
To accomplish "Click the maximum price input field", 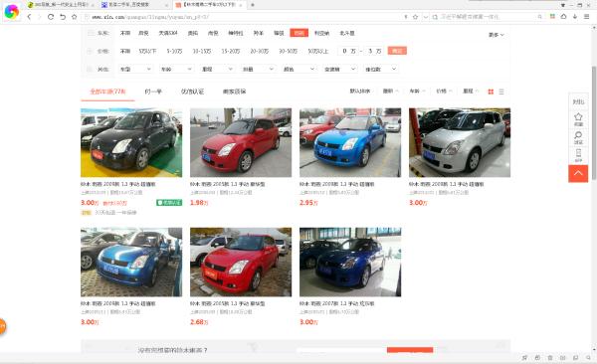I will click(x=374, y=51).
